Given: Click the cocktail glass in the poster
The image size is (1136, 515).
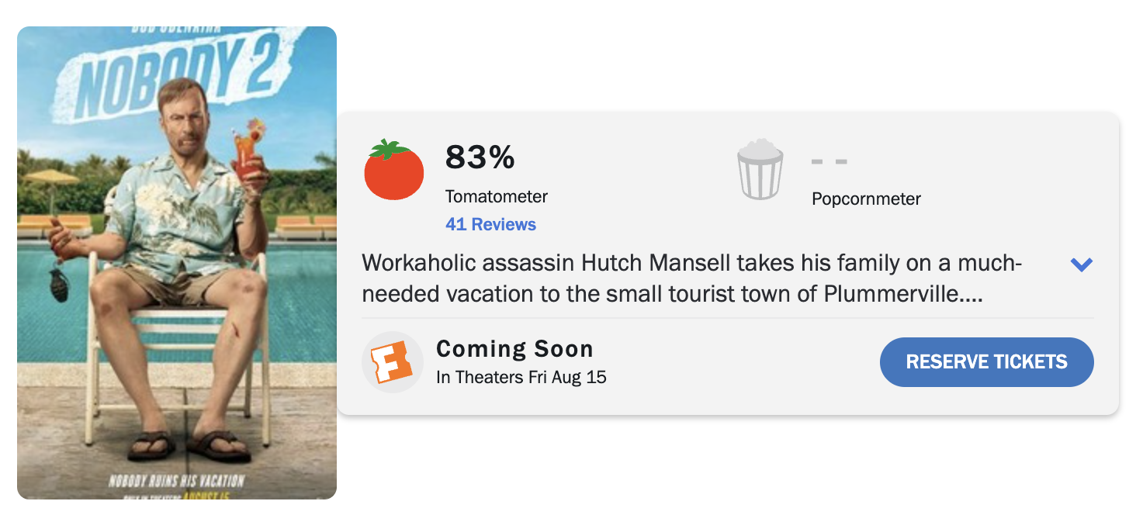Looking at the screenshot, I should coord(250,151).
